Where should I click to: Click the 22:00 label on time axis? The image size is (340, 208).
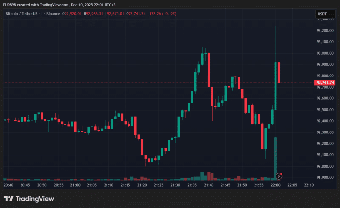coord(276,185)
